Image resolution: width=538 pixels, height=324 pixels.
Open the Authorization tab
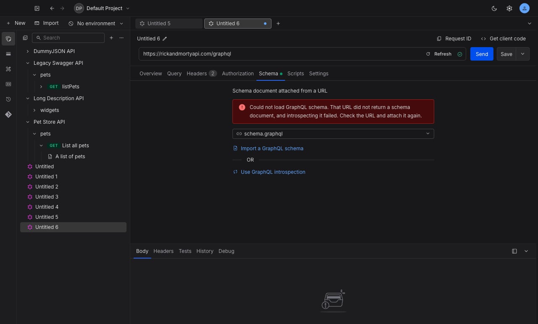238,74
